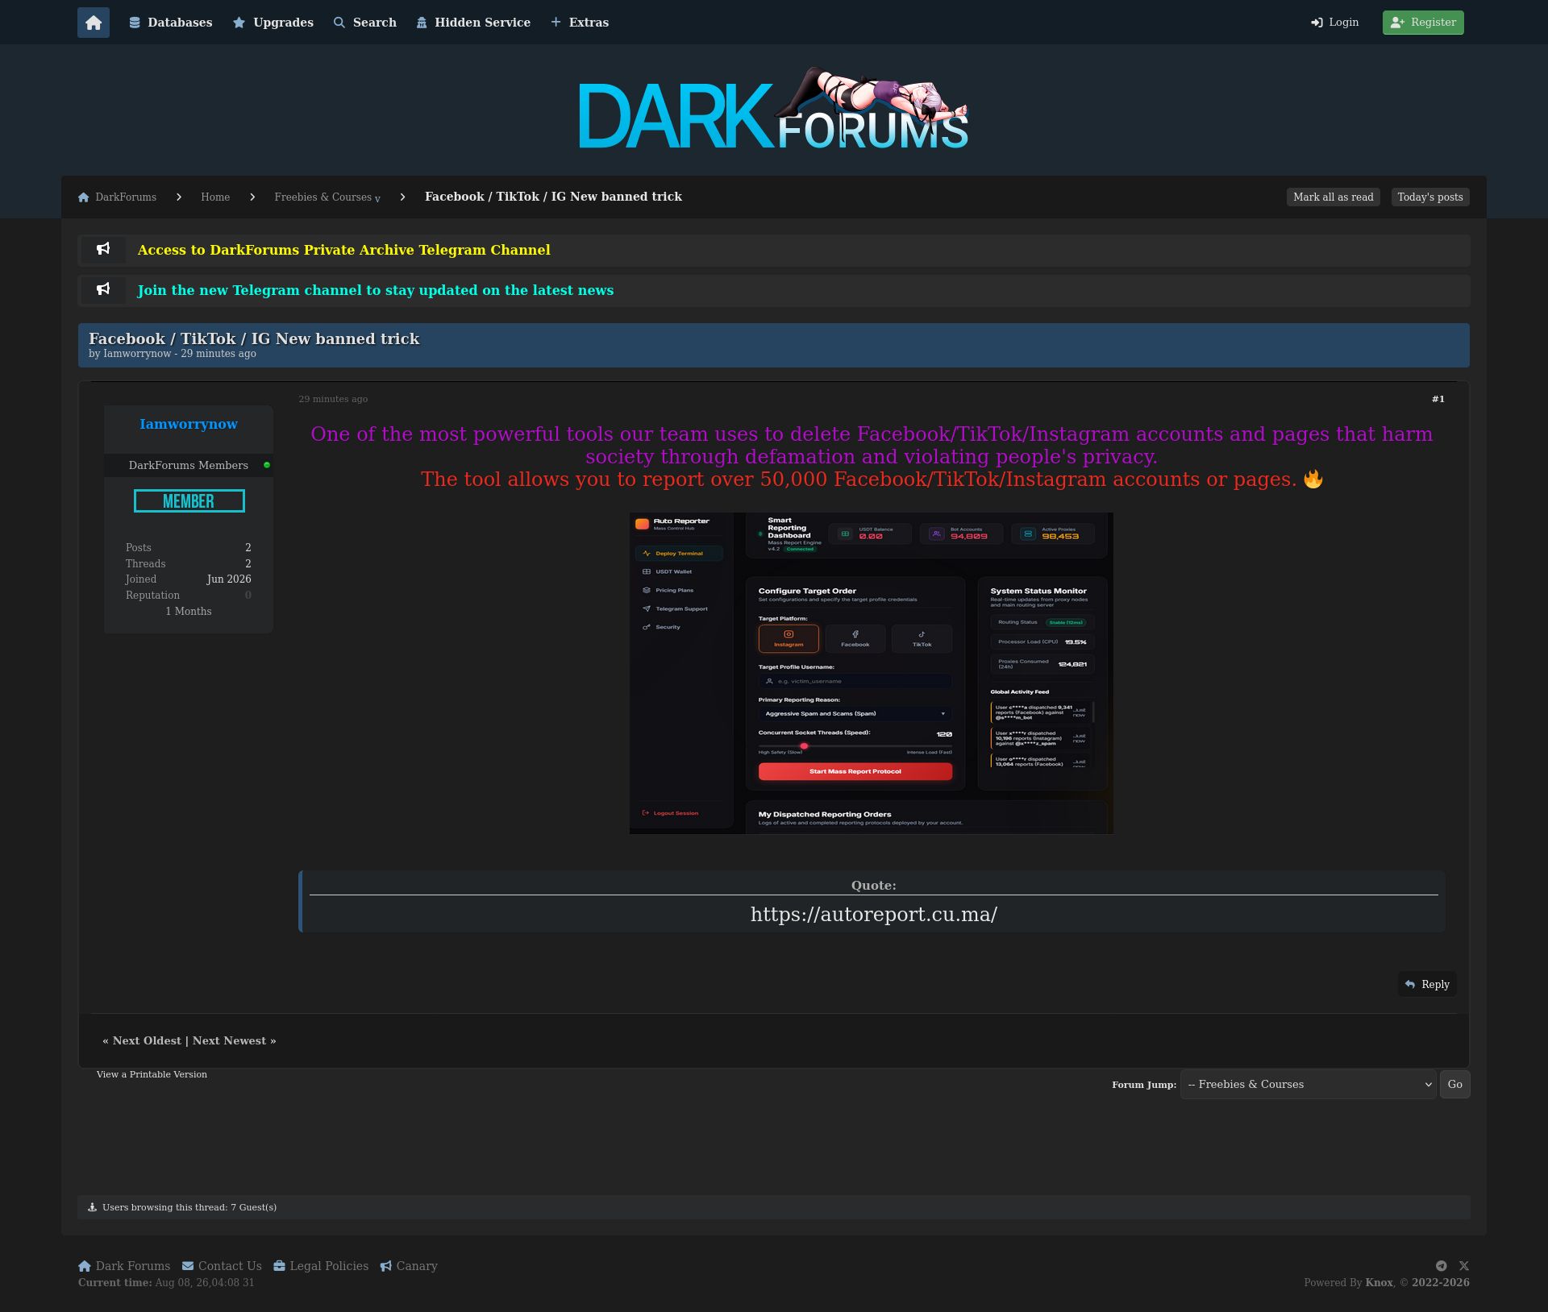Click the "Jun 2026" joined date

click(229, 579)
